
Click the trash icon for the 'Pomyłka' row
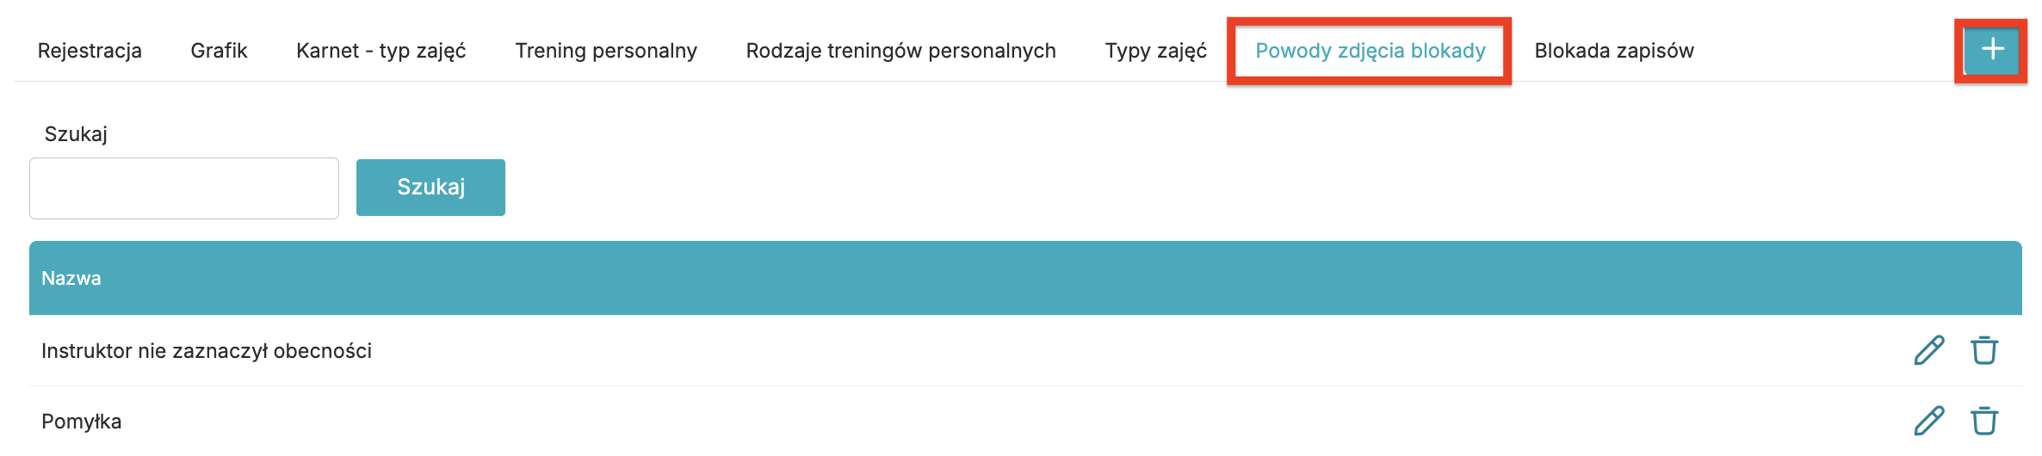(x=1984, y=421)
